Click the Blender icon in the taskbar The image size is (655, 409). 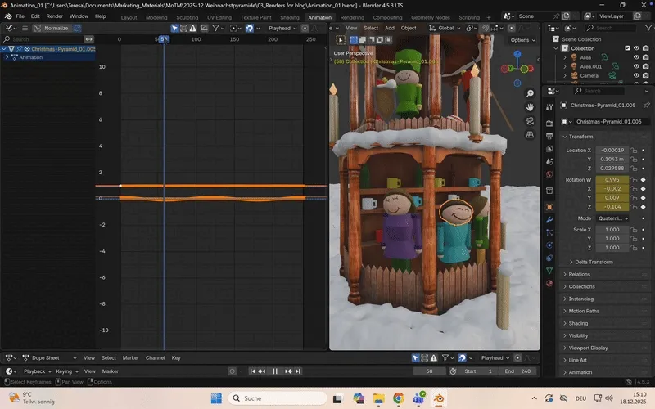click(440, 398)
